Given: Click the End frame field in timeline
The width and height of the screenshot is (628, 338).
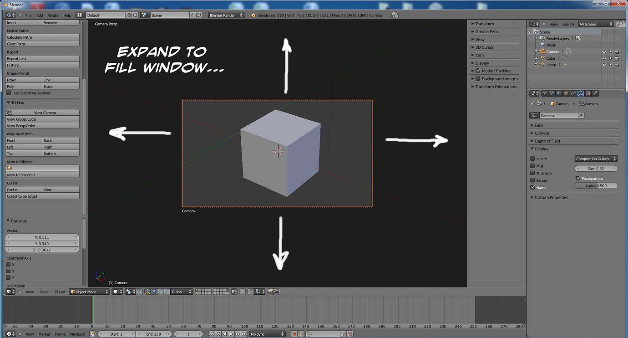Looking at the screenshot, I should pos(155,334).
